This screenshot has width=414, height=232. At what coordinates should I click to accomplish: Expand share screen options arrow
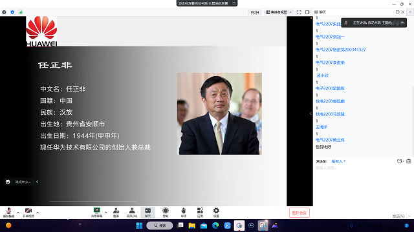point(105,212)
